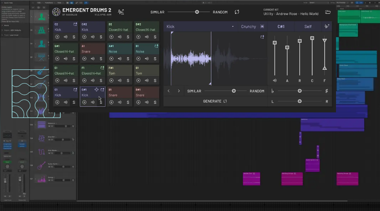
Task: Open the C#1 note assignment selector
Action: pyautogui.click(x=281, y=27)
